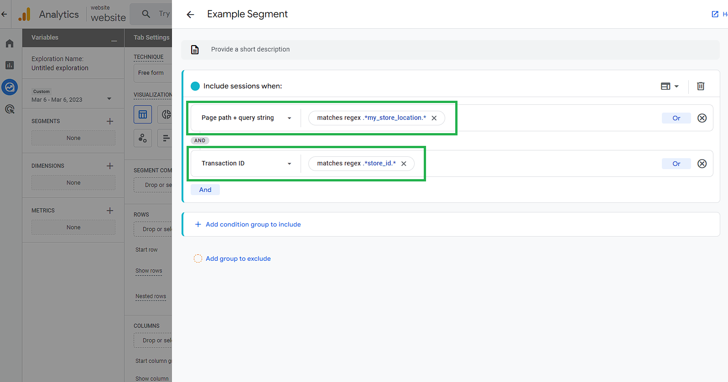Click the Nested rows setting label
The width and height of the screenshot is (728, 382).
click(151, 296)
